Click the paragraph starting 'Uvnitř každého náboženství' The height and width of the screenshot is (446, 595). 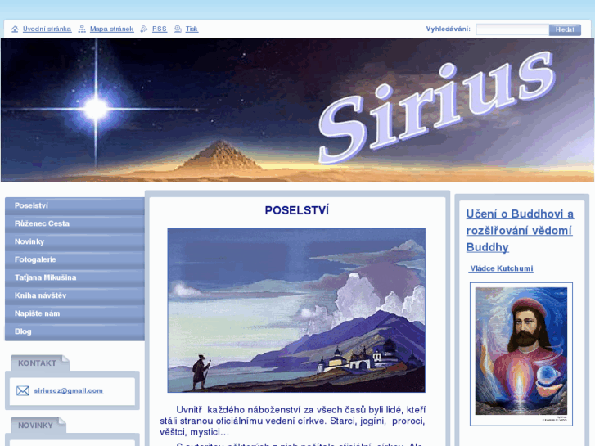point(292,421)
